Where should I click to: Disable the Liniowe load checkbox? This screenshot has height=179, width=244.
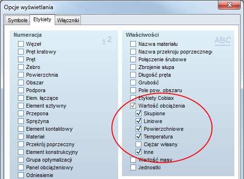(138, 121)
